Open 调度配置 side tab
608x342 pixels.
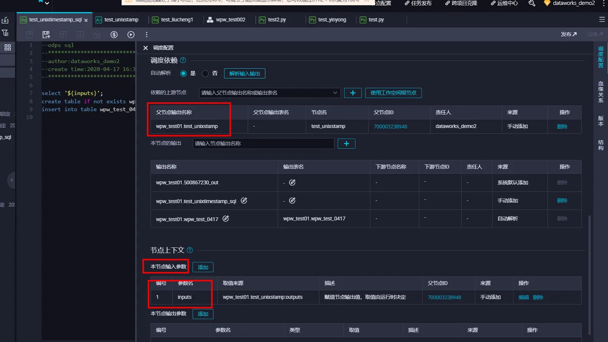tap(601, 57)
